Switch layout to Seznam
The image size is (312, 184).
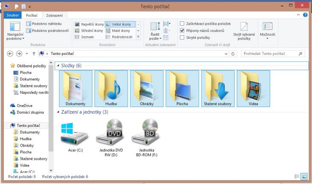coord(84,37)
